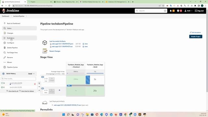Open the Recent Changes link
208x117 pixels.
[x=55, y=51]
